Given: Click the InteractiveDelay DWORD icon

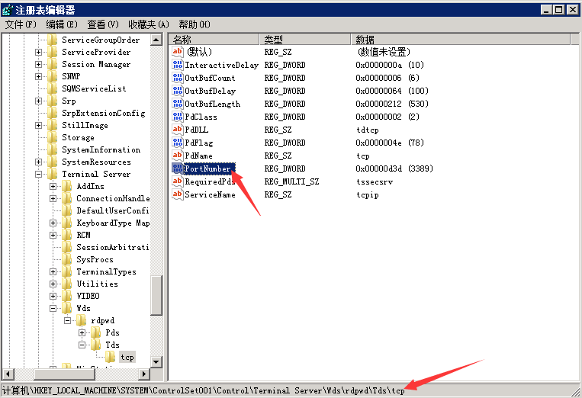Looking at the screenshot, I should click(178, 65).
